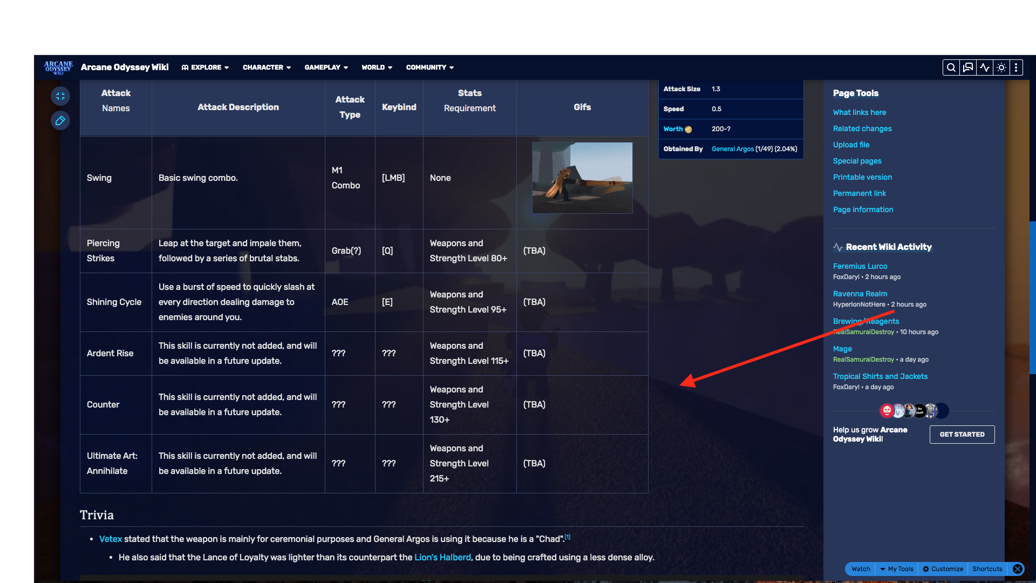Open the search icon in top right

click(951, 67)
